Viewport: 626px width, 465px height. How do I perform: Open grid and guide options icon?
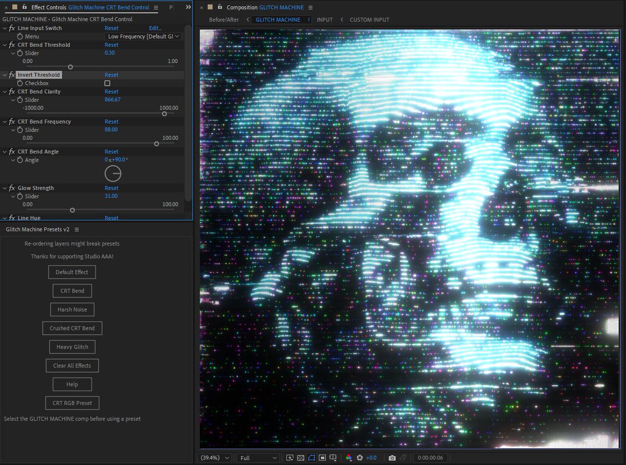(x=333, y=458)
